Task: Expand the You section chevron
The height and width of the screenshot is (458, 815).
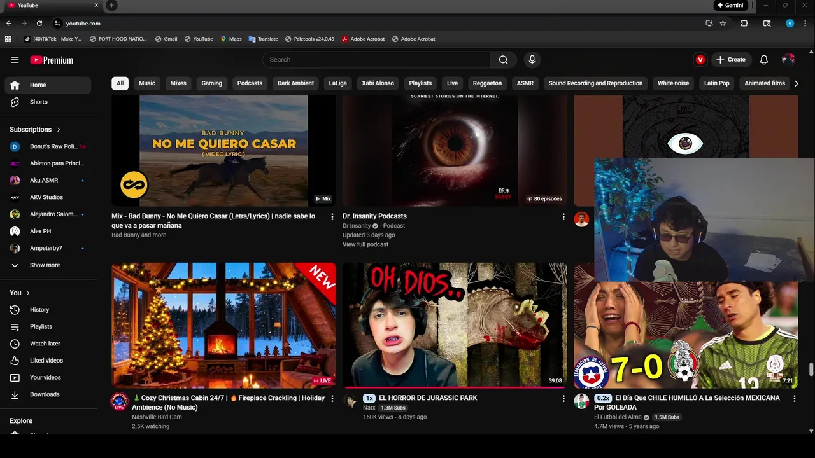Action: [x=28, y=293]
